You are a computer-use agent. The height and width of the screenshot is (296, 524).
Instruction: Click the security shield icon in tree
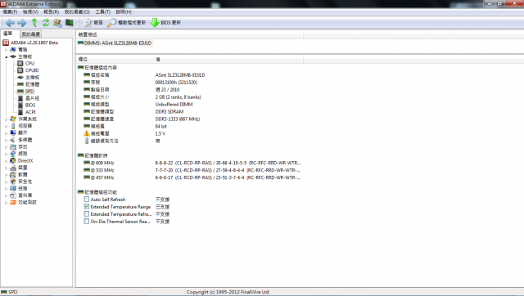13,182
